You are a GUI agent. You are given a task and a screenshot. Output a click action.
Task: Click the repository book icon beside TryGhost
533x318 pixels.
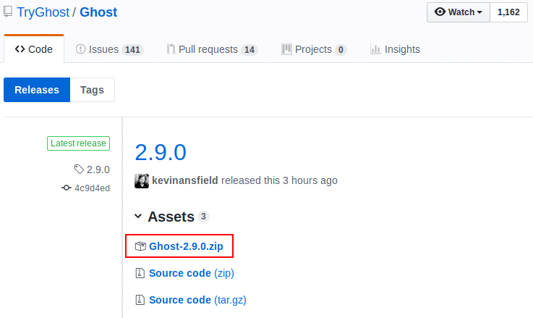[8, 12]
